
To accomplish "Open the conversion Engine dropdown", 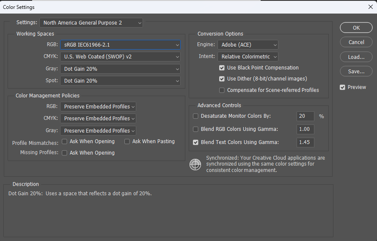I will pos(248,45).
